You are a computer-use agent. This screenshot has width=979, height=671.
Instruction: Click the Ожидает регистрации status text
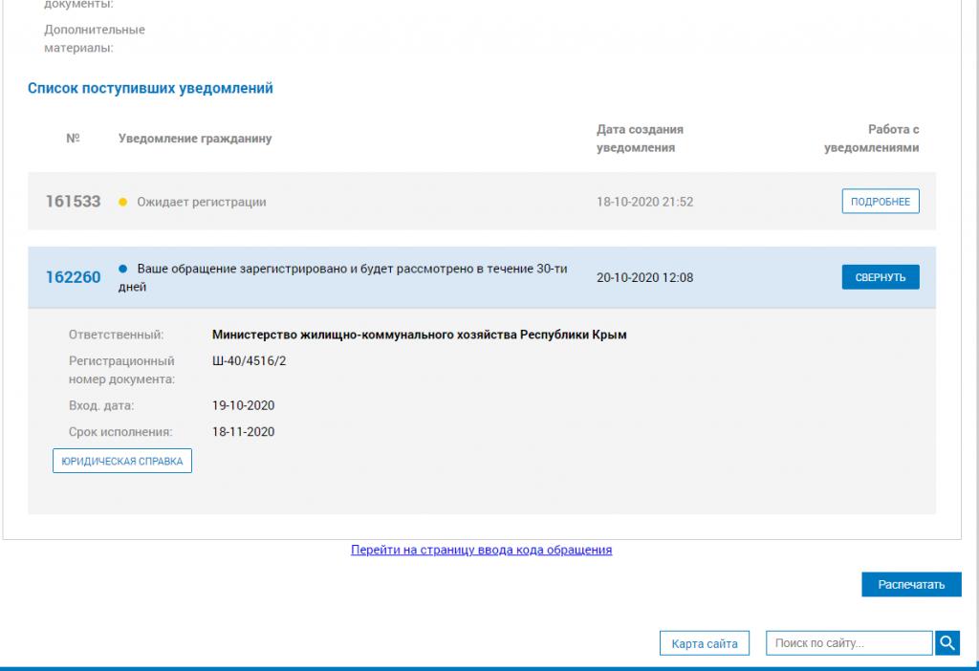pos(202,202)
